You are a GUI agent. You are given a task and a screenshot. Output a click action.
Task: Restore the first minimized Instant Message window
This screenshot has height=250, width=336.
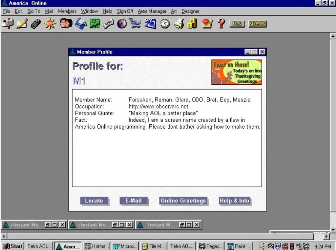click(48, 225)
